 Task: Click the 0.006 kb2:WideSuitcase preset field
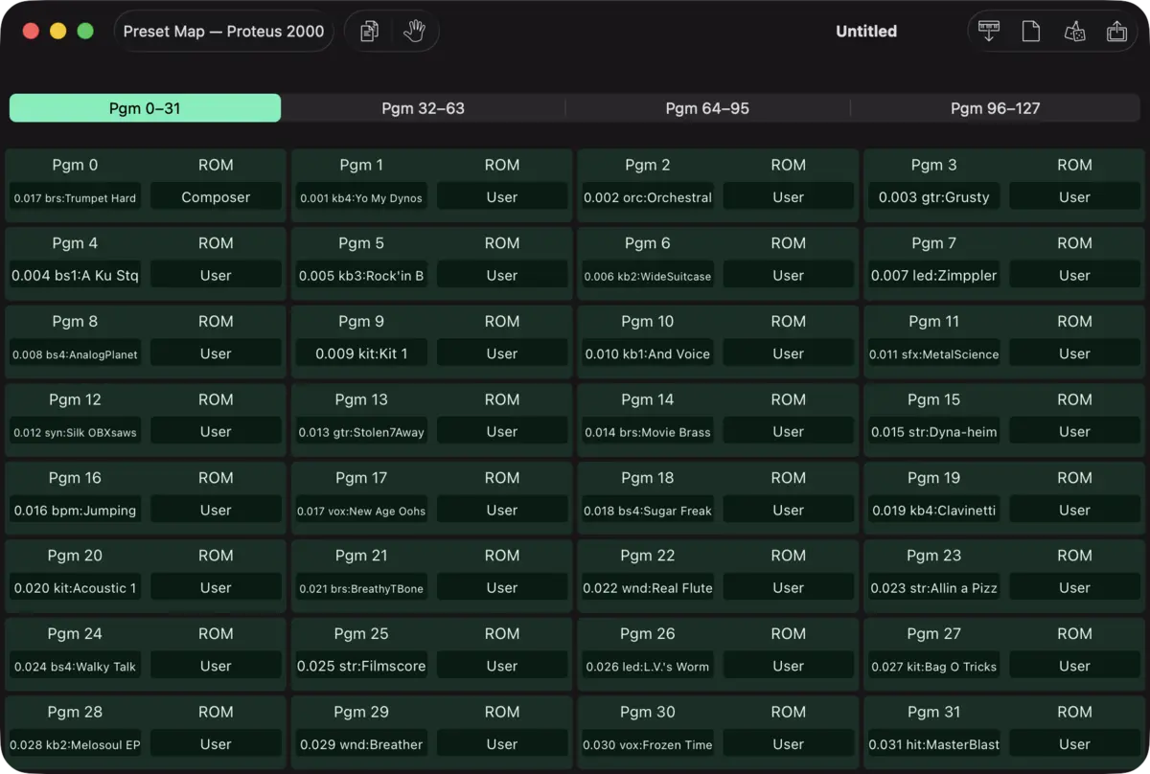[x=648, y=276]
